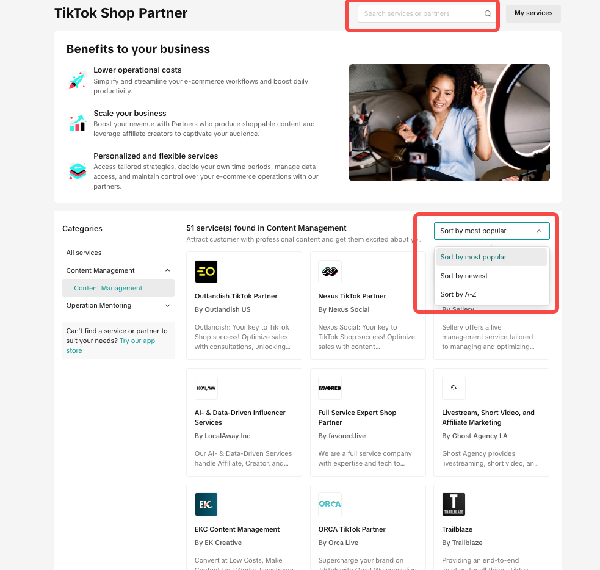This screenshot has height=570, width=600.
Task: Click the Trailblaze logo icon
Action: pos(454,505)
